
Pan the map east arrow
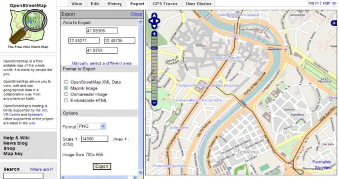(x=158, y=21)
